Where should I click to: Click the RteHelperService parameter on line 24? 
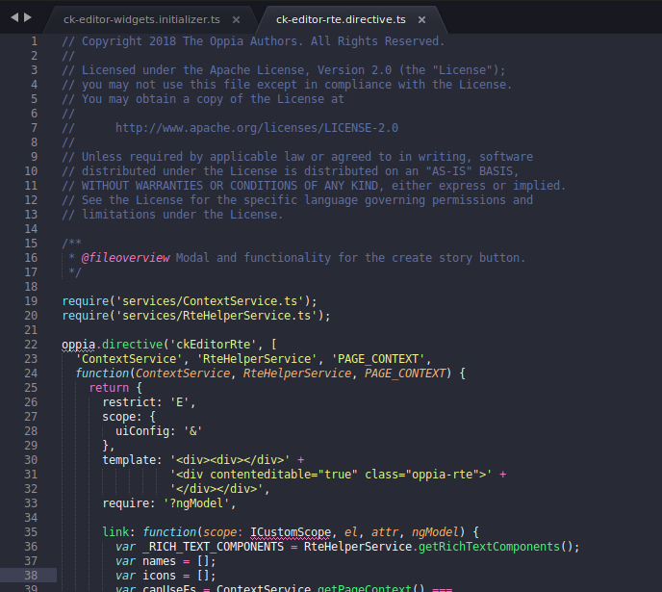297,373
